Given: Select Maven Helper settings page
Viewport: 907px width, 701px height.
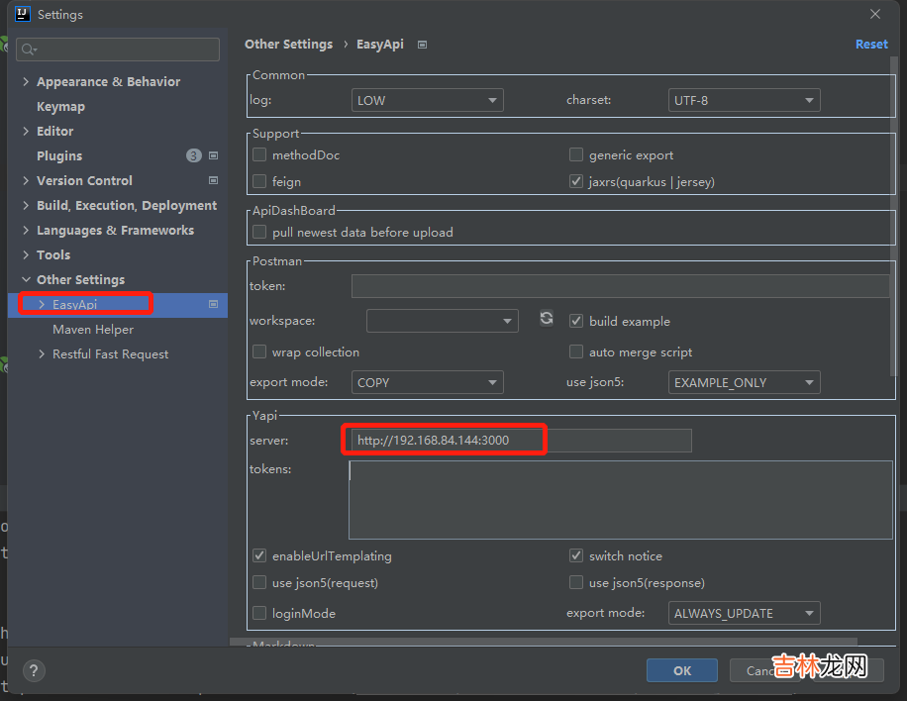Looking at the screenshot, I should (x=93, y=330).
